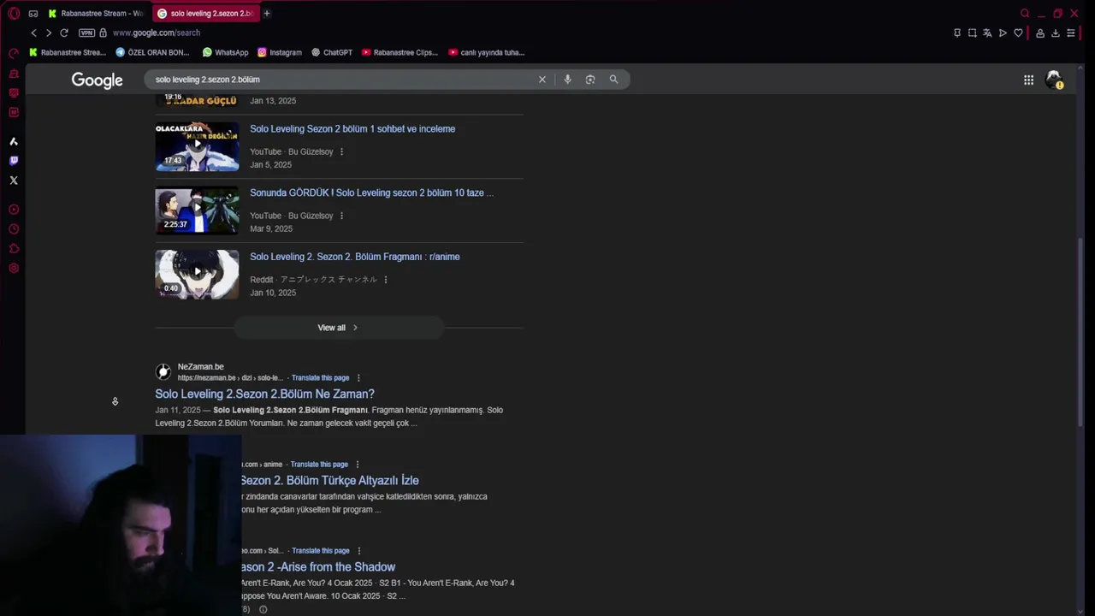Open Solo Leveling 2.Sezon 2.Bölüm Ne Zaman? result
Image resolution: width=1095 pixels, height=616 pixels.
coord(264,394)
